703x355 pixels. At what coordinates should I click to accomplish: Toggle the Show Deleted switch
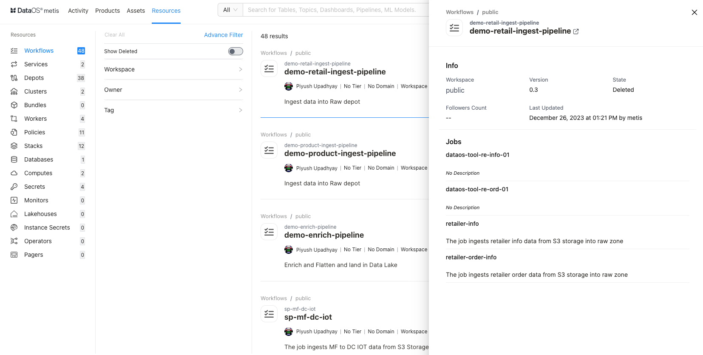click(235, 51)
